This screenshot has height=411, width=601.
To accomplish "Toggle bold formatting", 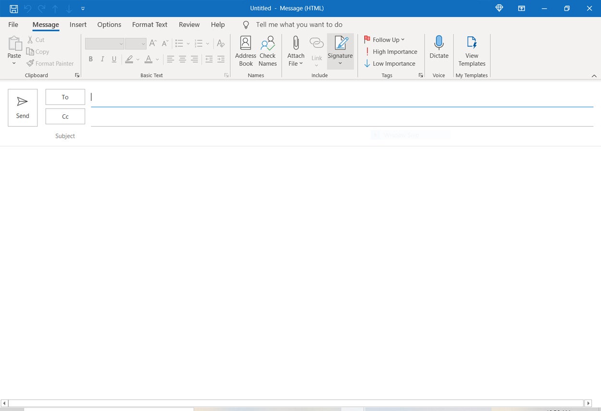I will [x=90, y=59].
